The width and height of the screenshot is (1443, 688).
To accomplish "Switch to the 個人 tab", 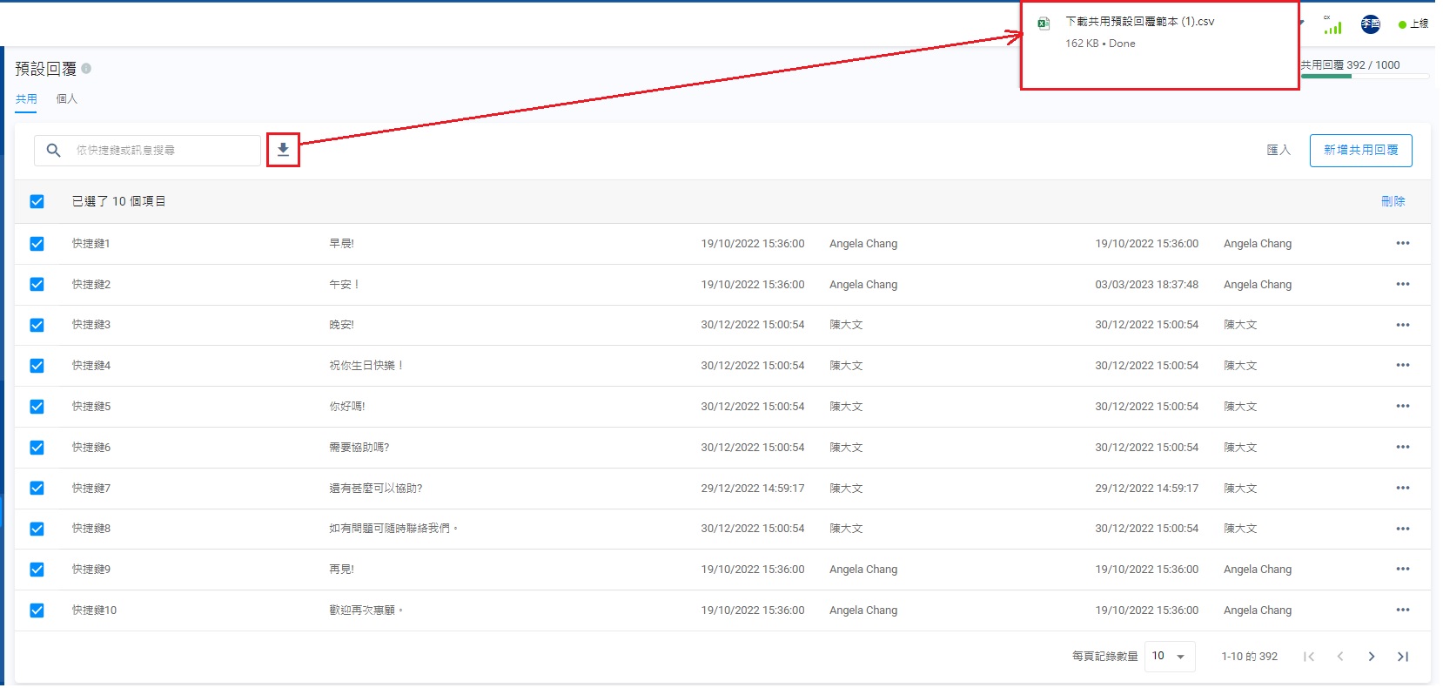I will pos(67,99).
